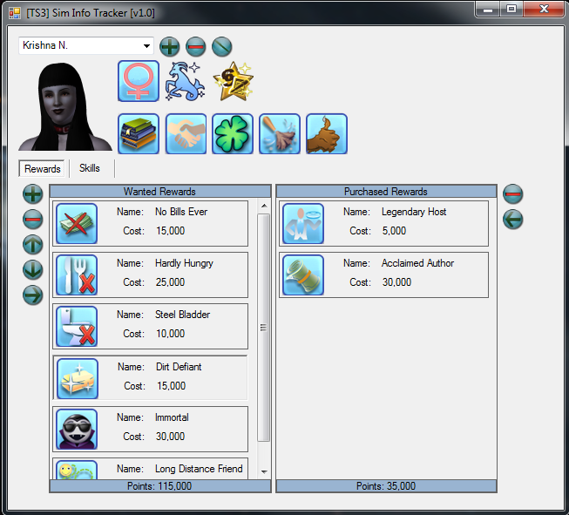Select the Steel Bladder toilet icon
The height and width of the screenshot is (515, 569).
pyautogui.click(x=77, y=326)
